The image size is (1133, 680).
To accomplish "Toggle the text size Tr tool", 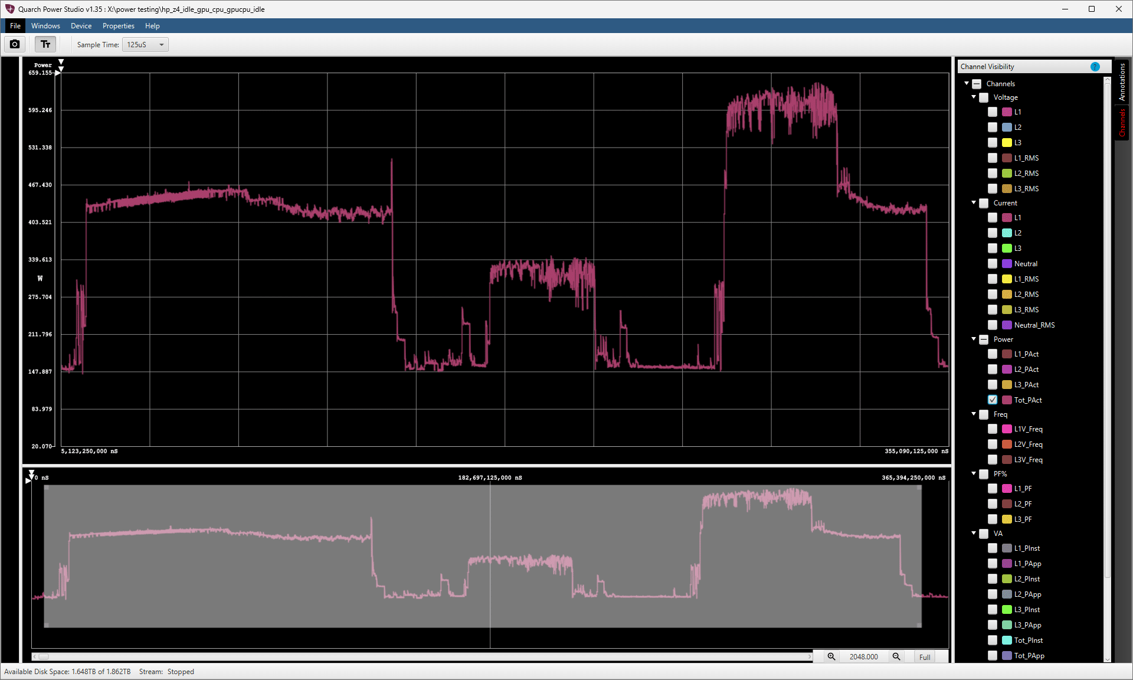I will point(45,44).
